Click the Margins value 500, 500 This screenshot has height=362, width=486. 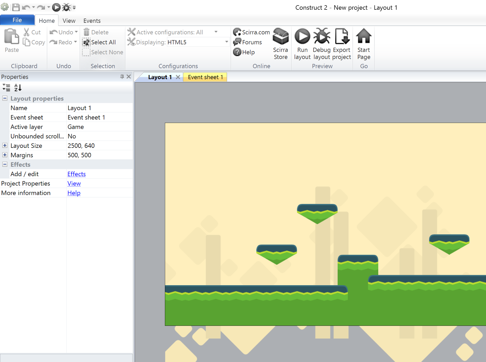click(x=100, y=155)
